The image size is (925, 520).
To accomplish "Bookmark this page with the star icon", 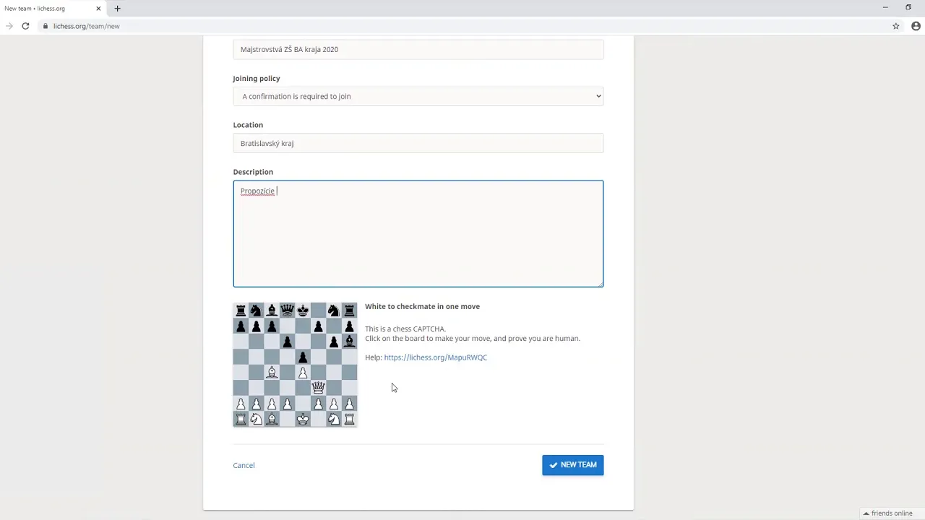I will tap(896, 26).
